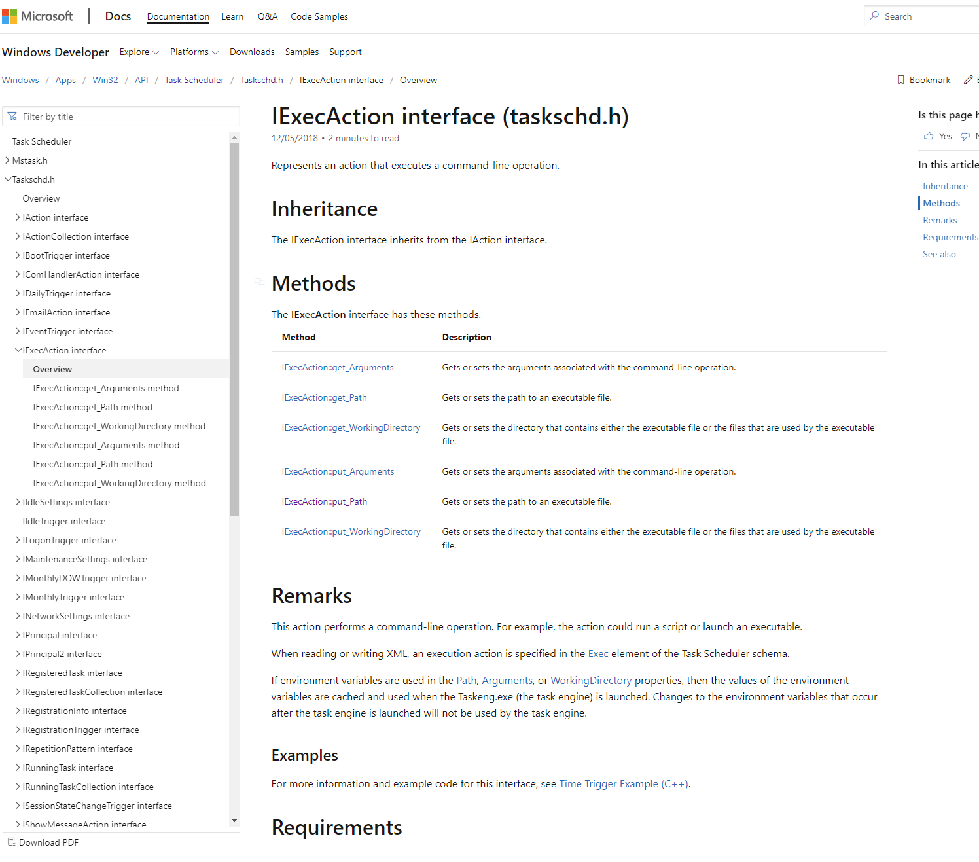
Task: Click the Microsoft logo
Action: click(x=37, y=16)
